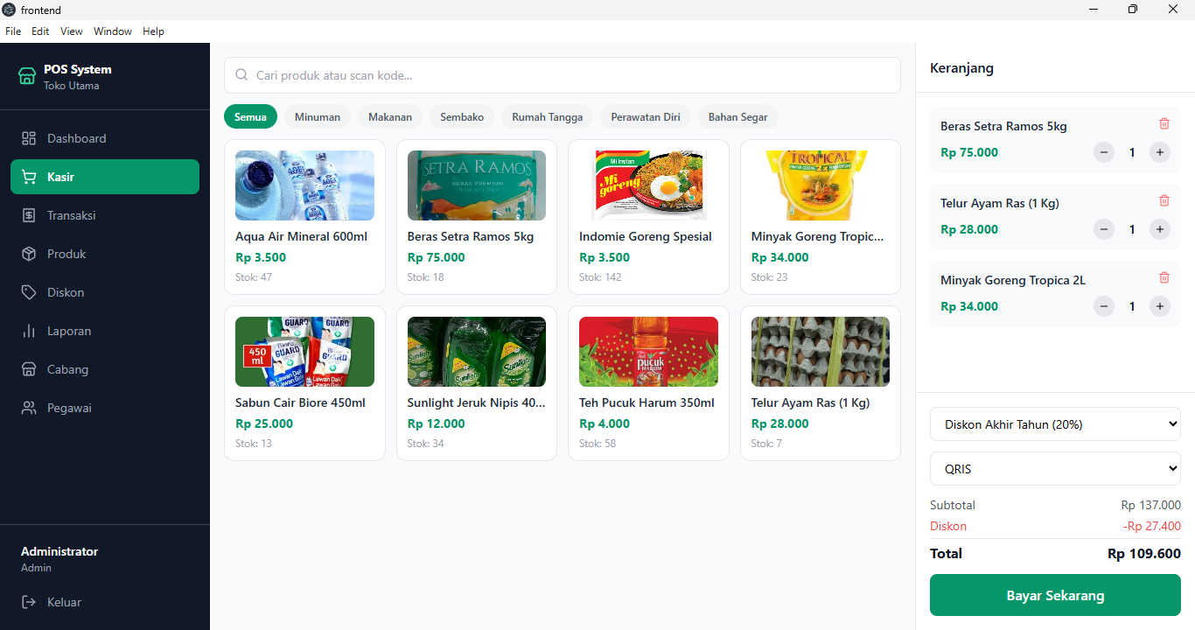Log out using Keluar

[105, 602]
